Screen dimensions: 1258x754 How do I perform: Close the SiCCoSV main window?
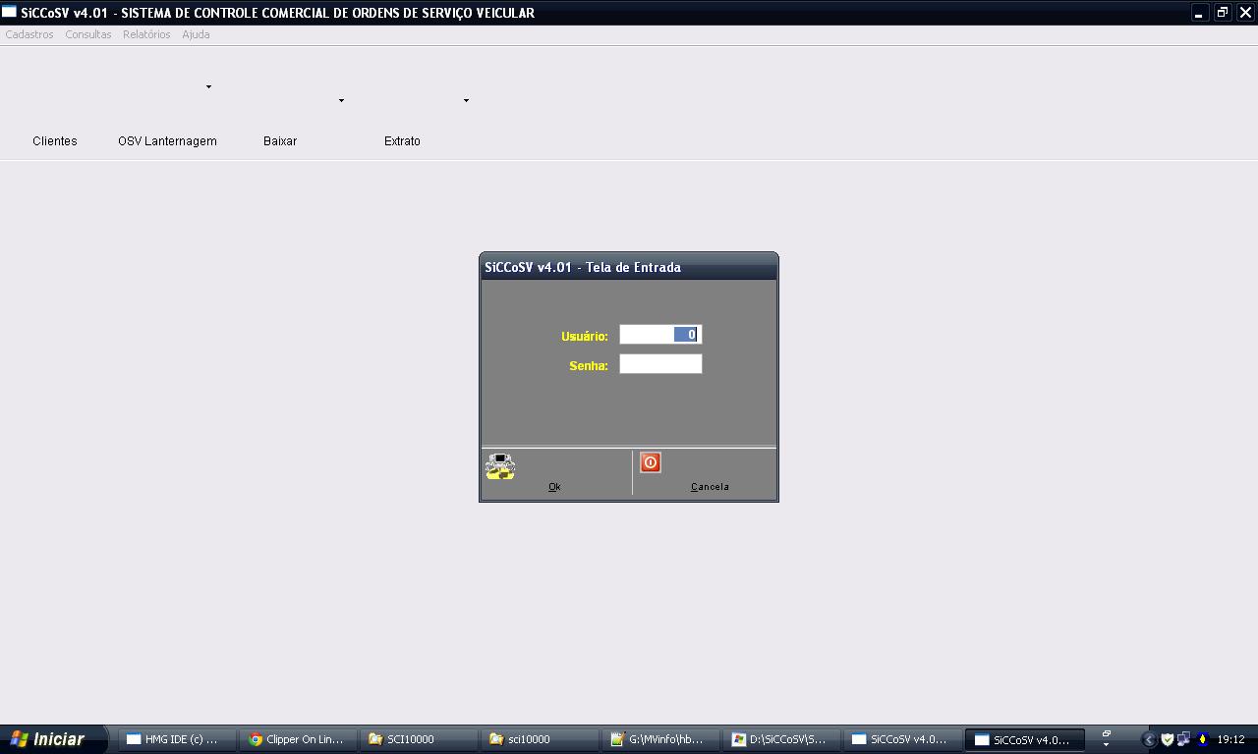point(1244,13)
